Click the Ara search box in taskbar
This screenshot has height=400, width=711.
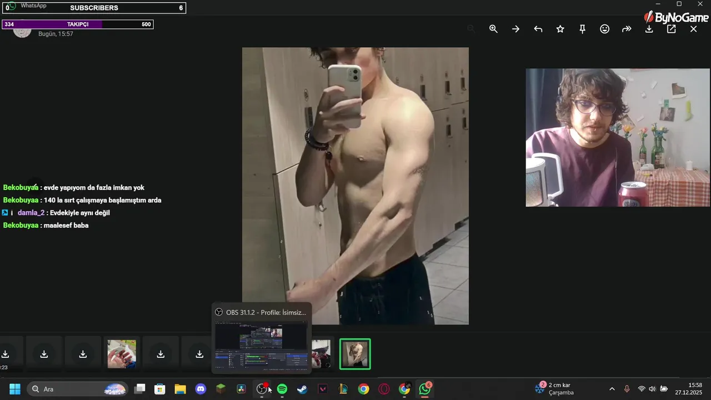click(78, 389)
